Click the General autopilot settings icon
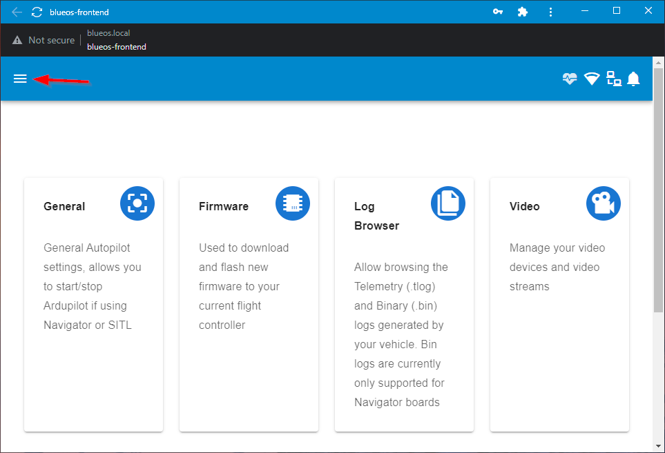This screenshot has height=453, width=665. [x=137, y=203]
